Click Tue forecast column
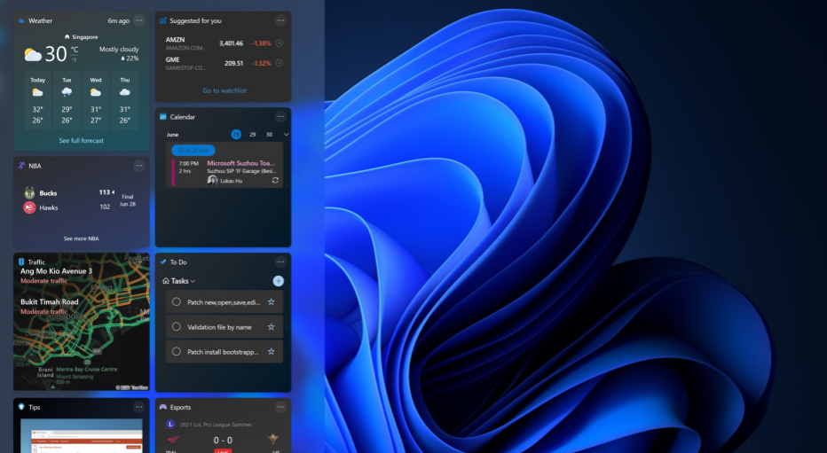This screenshot has width=827, height=453. [67, 100]
